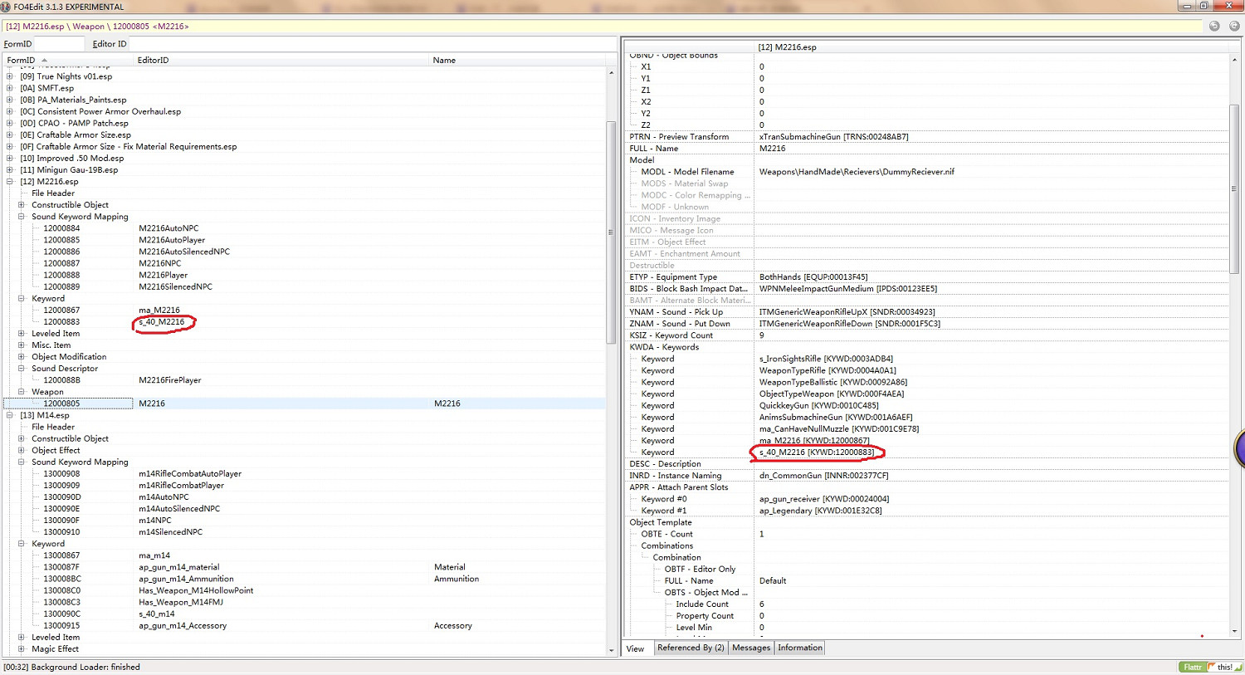Click the navigate forward arrow icon
Image resolution: width=1245 pixels, height=675 pixels.
[1233, 26]
